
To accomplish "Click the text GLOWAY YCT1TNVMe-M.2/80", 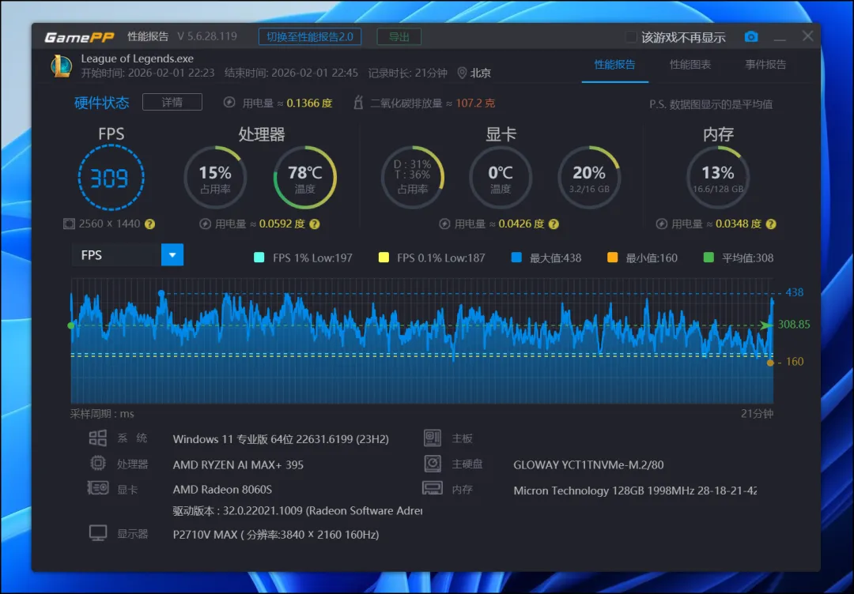I will click(x=588, y=464).
